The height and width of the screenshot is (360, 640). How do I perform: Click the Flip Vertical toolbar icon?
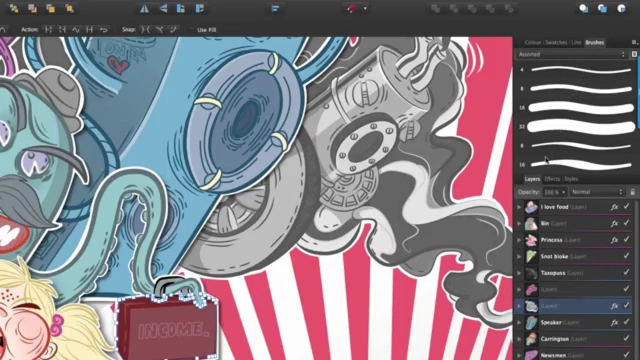[163, 8]
